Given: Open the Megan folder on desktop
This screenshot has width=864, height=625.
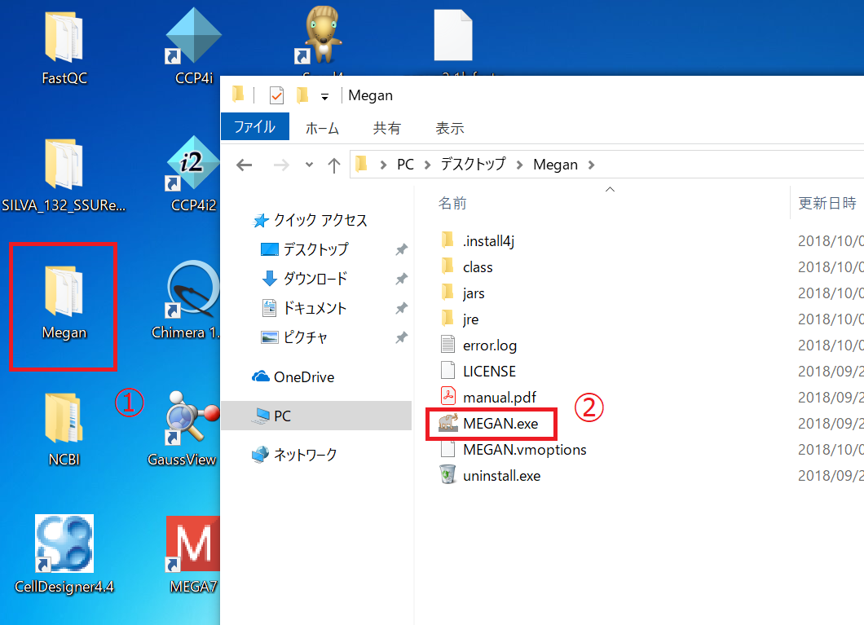Looking at the screenshot, I should tap(64, 303).
